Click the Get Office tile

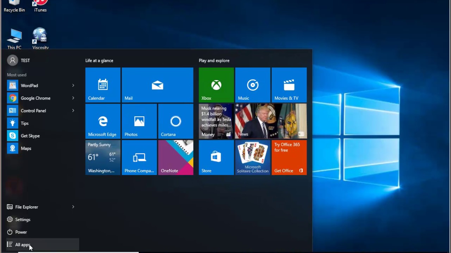(x=289, y=157)
